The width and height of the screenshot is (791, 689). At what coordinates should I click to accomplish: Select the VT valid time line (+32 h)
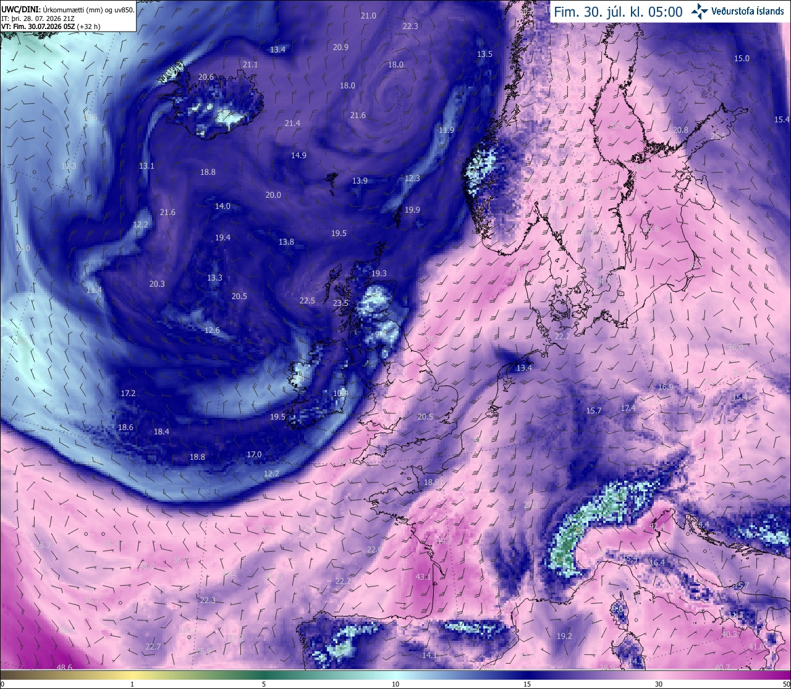coord(51,27)
